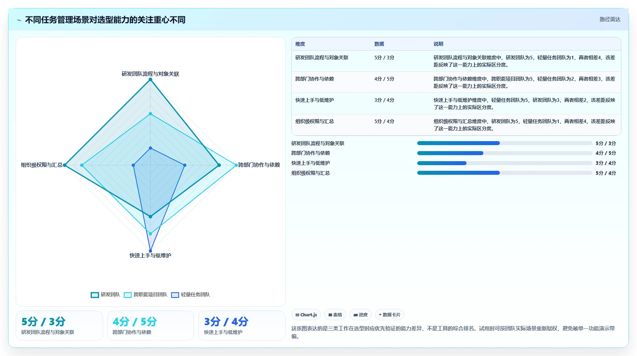Toggle the 轻量任务团队 legend item
Viewport: 637px width, 356px height.
pos(191,295)
